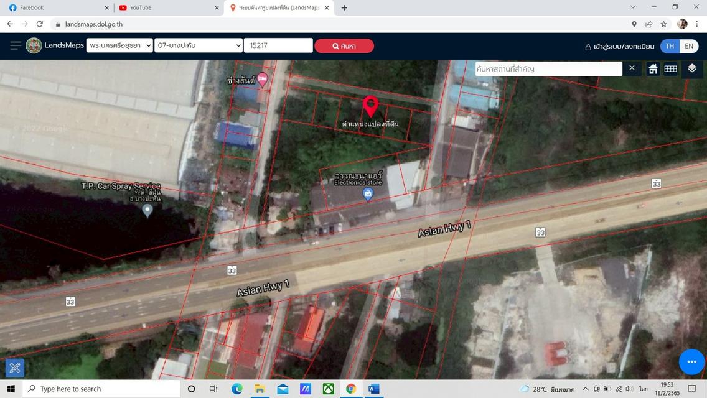This screenshot has height=398, width=707.
Task: Open the LandsMaps hamburger menu
Action: [15, 46]
